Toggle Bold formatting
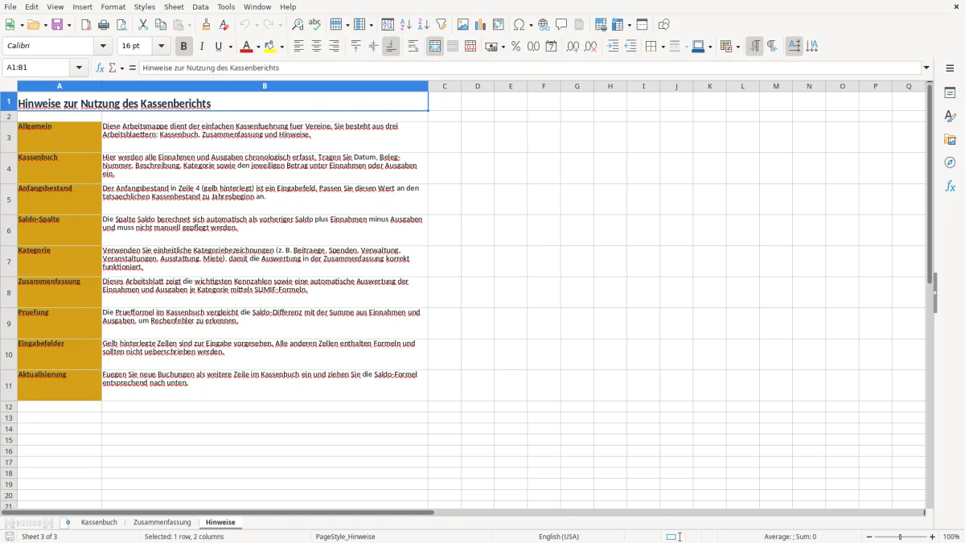This screenshot has width=965, height=543. point(184,47)
